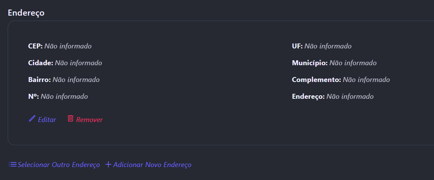Click the Não informado value beside Bairro
Viewport: 434px width, 180px height.
[x=76, y=80]
